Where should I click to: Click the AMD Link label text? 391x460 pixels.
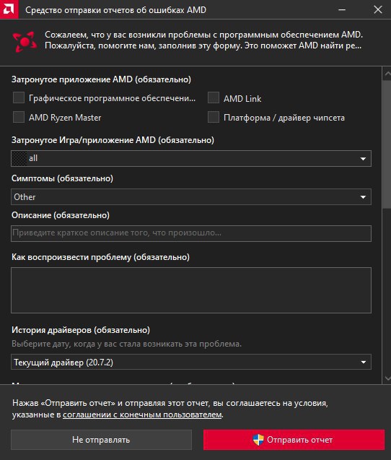tap(242, 99)
